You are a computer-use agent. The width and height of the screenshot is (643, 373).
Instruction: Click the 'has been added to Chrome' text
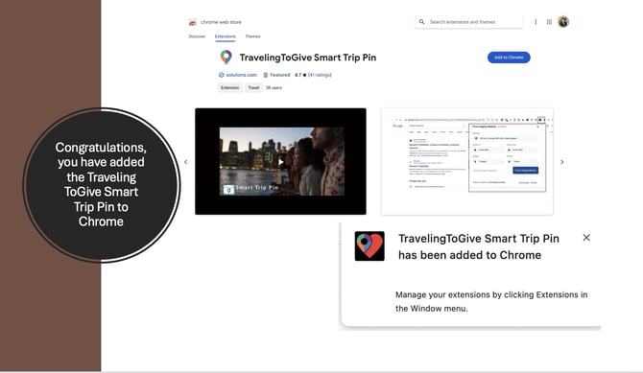point(469,255)
